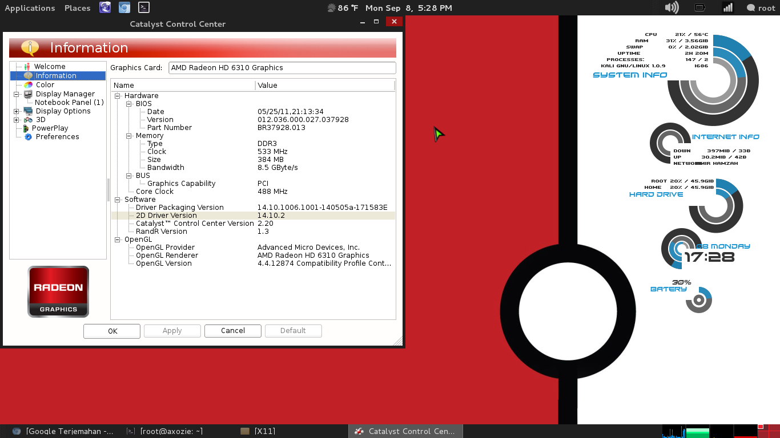Click the Default button

click(x=293, y=331)
